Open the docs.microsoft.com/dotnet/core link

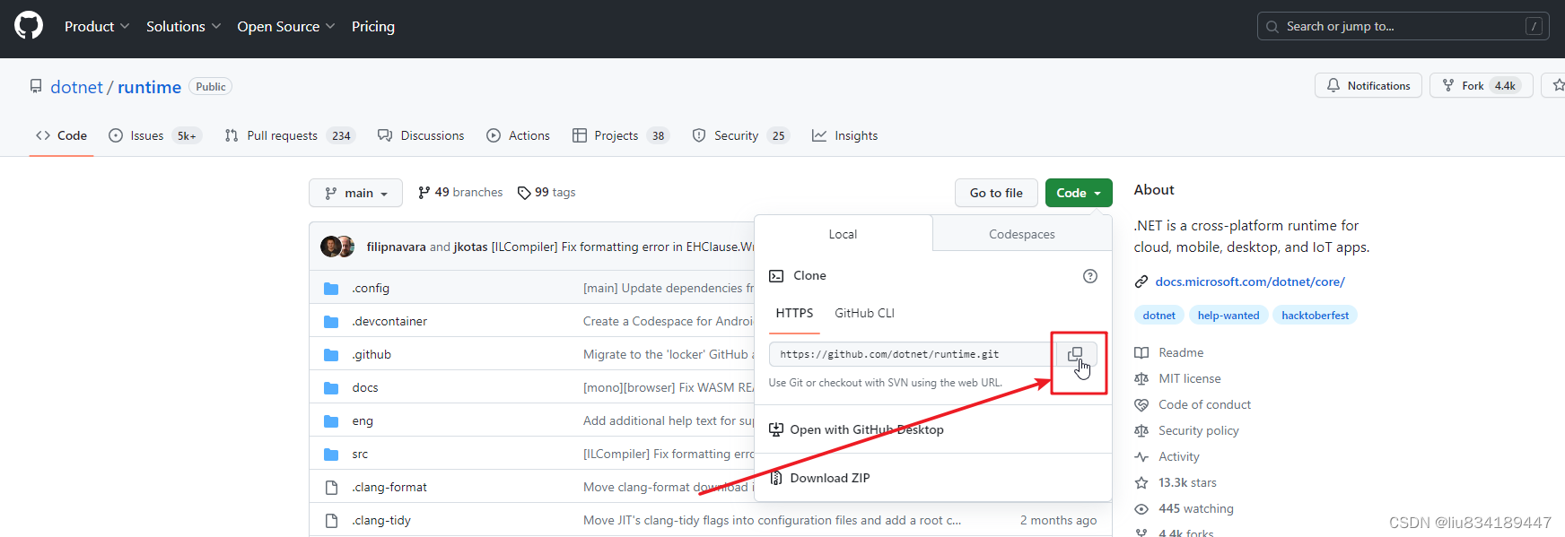coord(1249,281)
